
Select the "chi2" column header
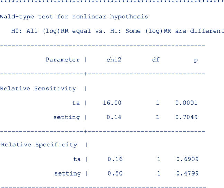[x=114, y=60]
